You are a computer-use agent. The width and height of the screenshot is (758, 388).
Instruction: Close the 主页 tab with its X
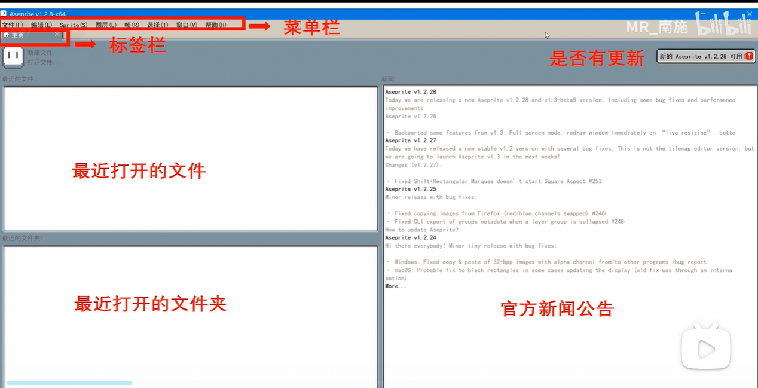pos(57,35)
